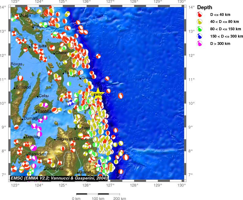Click the Davao city label

[85, 172]
